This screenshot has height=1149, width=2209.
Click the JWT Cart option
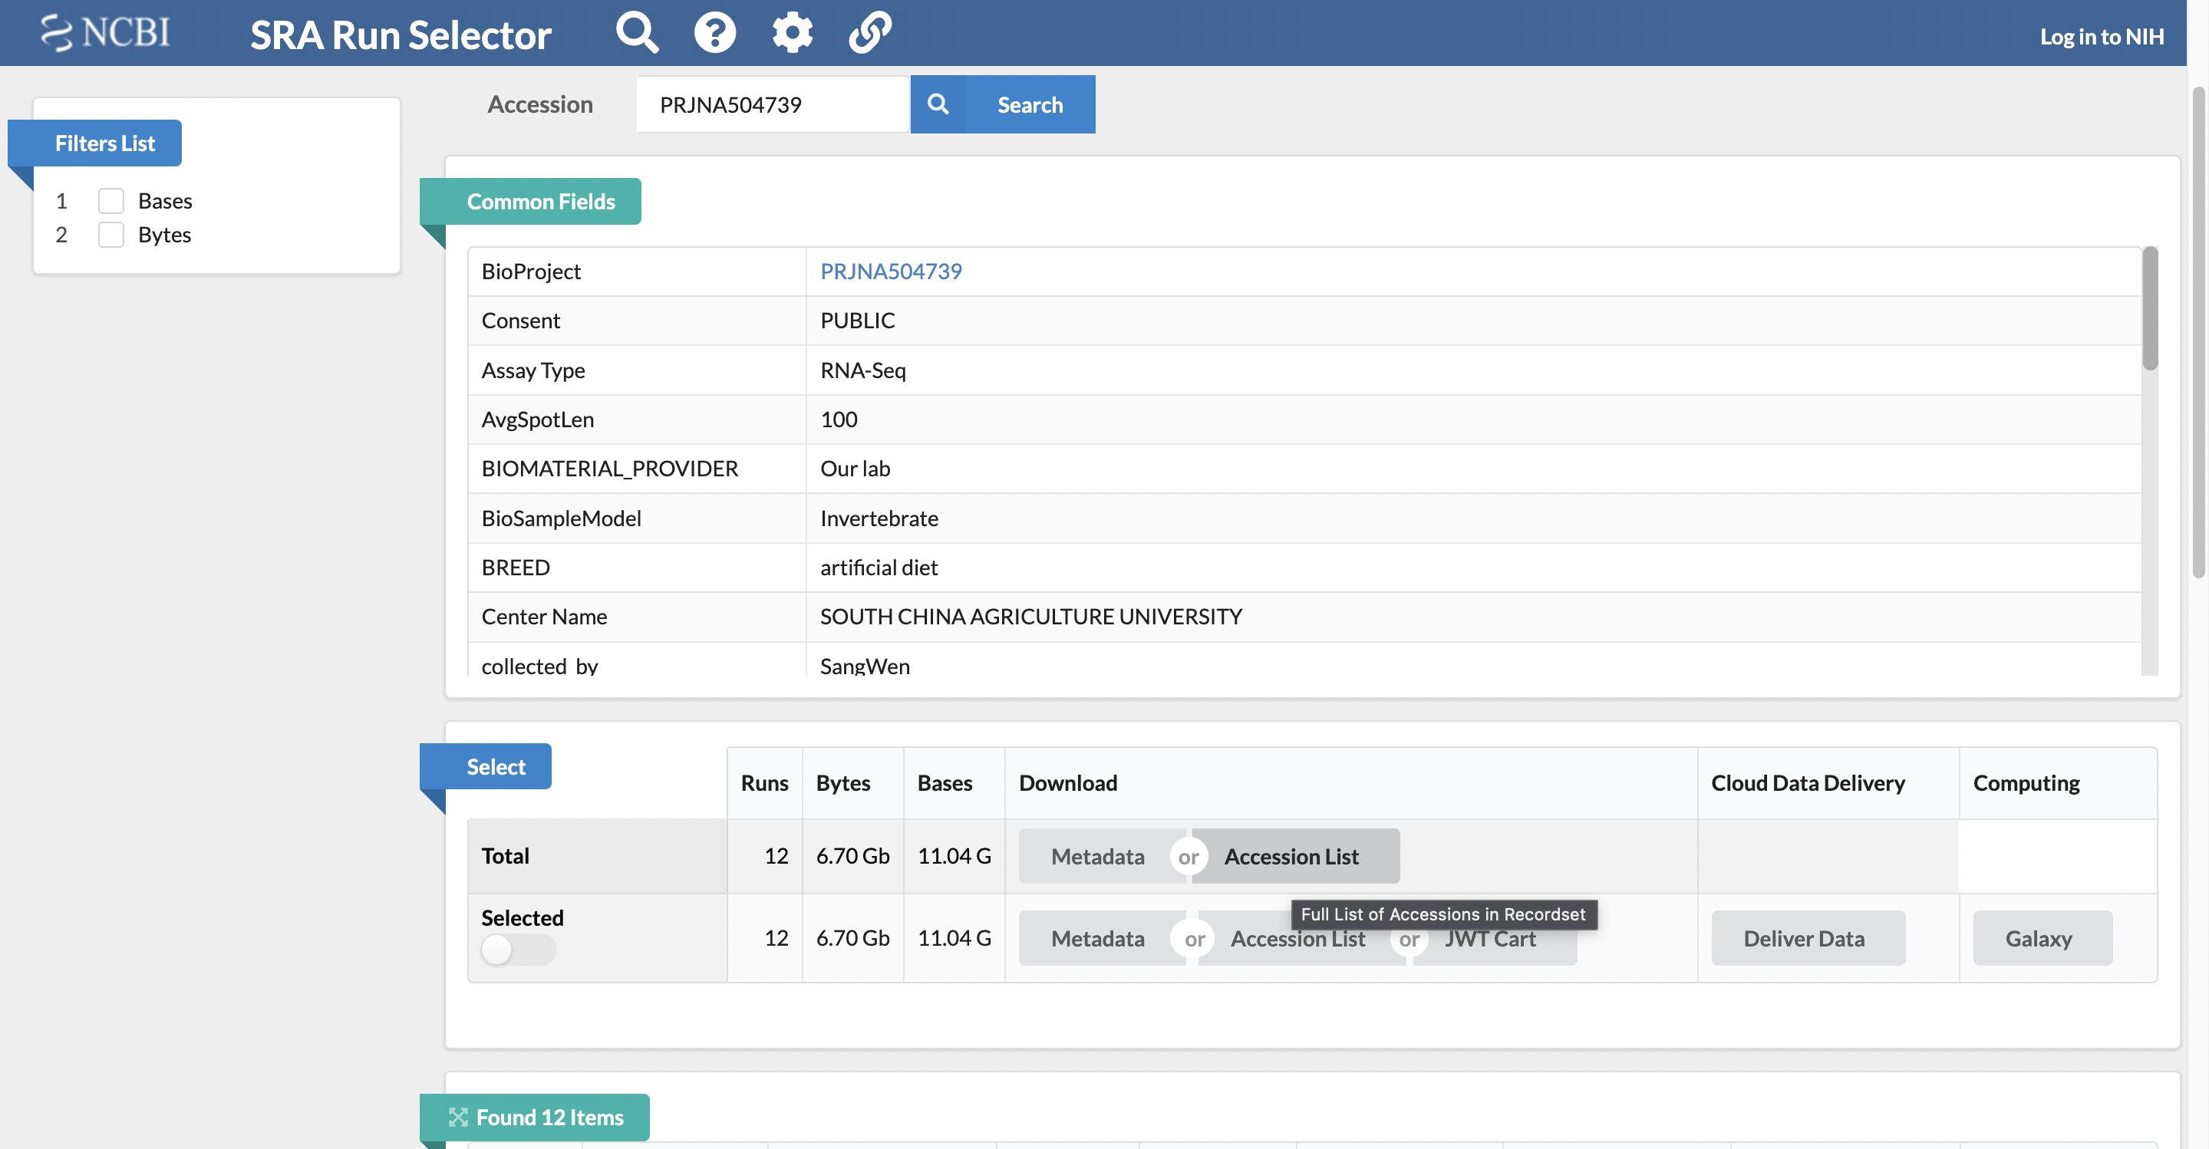pos(1490,937)
